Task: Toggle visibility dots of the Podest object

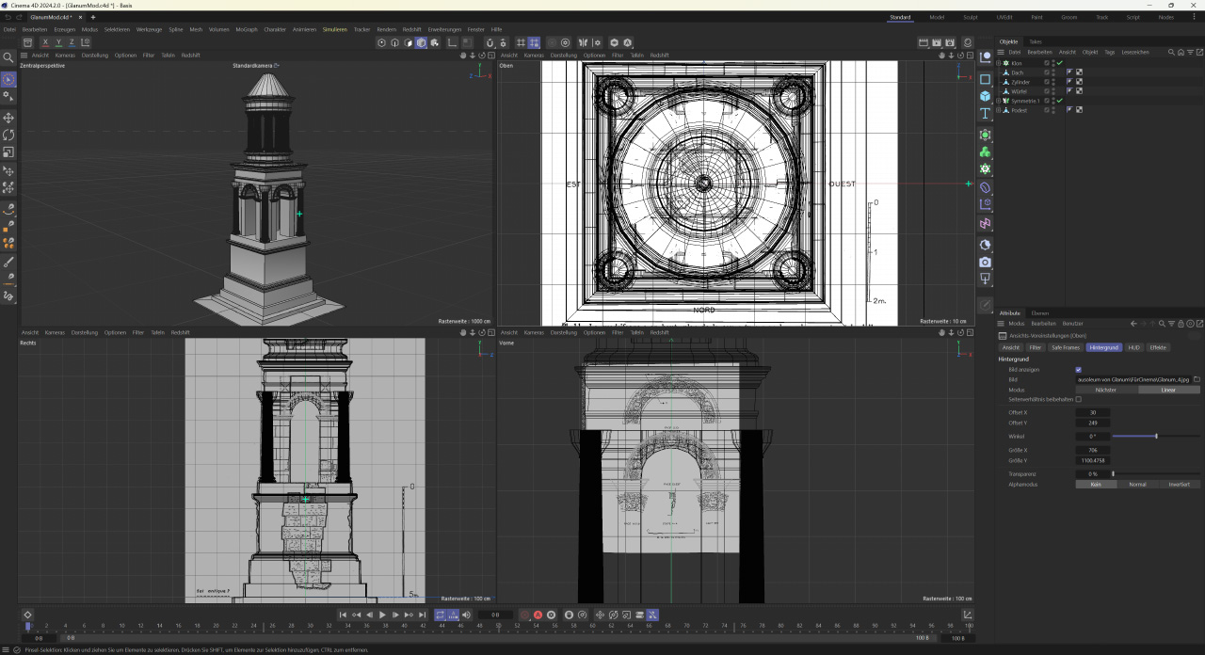Action: tap(1053, 110)
